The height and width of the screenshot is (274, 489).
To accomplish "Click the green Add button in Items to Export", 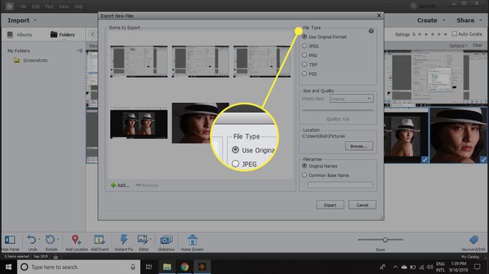I will [120, 185].
